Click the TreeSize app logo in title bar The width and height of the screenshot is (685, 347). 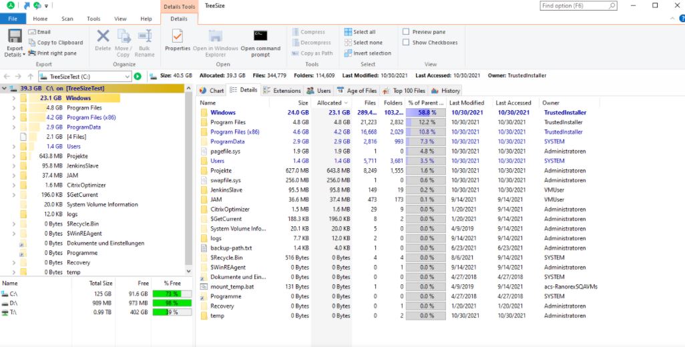pos(11,6)
